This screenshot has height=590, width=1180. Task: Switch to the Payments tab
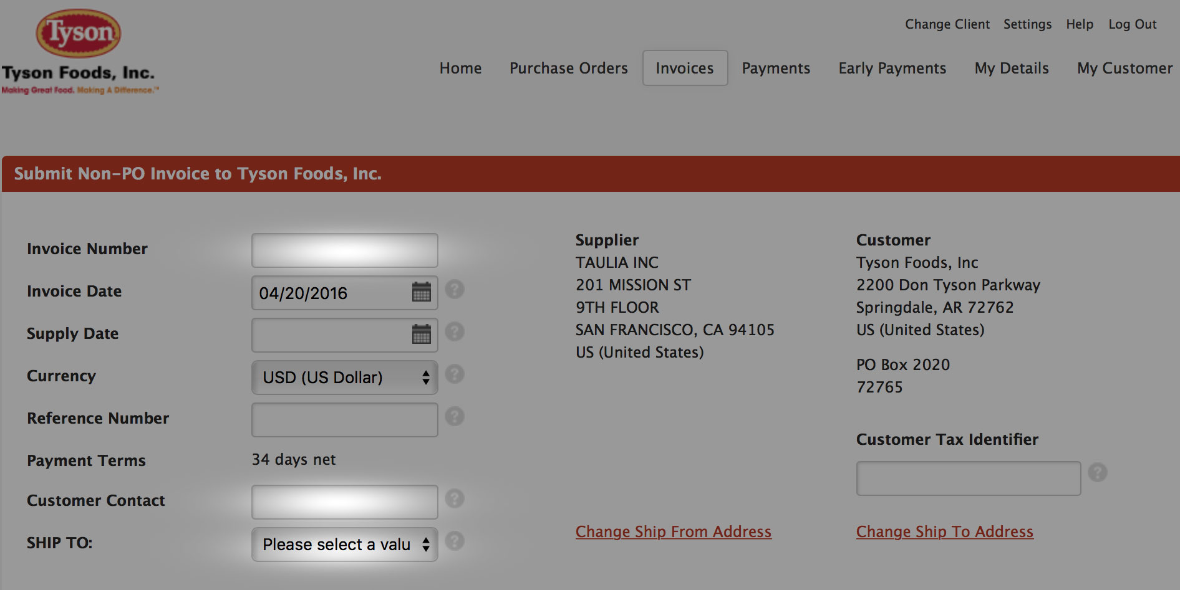point(776,68)
